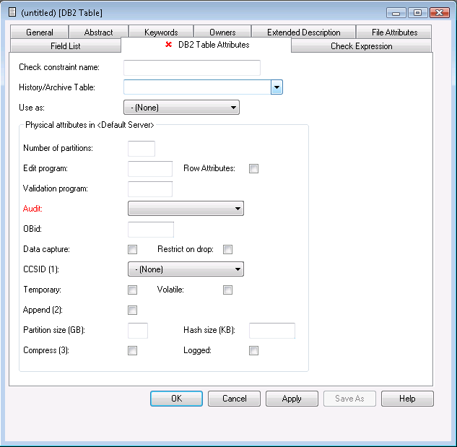Click the red X on DB2 Table Attributes tab
Image resolution: width=457 pixels, height=447 pixels.
pos(169,45)
